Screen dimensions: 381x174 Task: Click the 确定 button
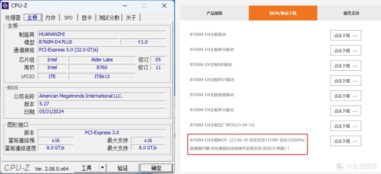click(156, 168)
